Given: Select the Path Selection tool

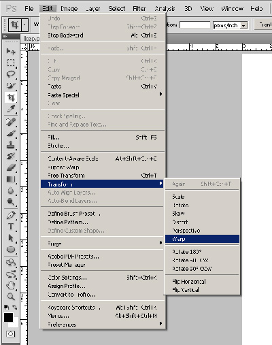Looking at the screenshot, I should (x=11, y=238).
